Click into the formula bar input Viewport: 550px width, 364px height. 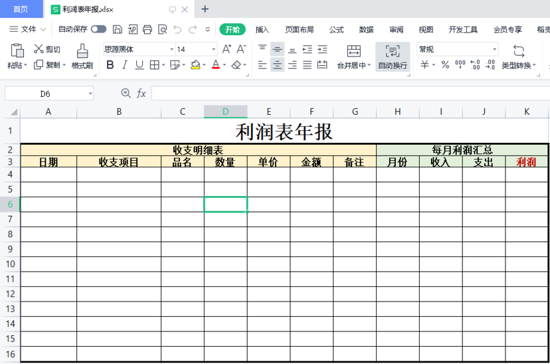click(x=351, y=94)
